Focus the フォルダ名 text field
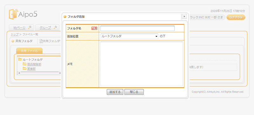Viewport: 254px width, 115px height. (x=137, y=28)
